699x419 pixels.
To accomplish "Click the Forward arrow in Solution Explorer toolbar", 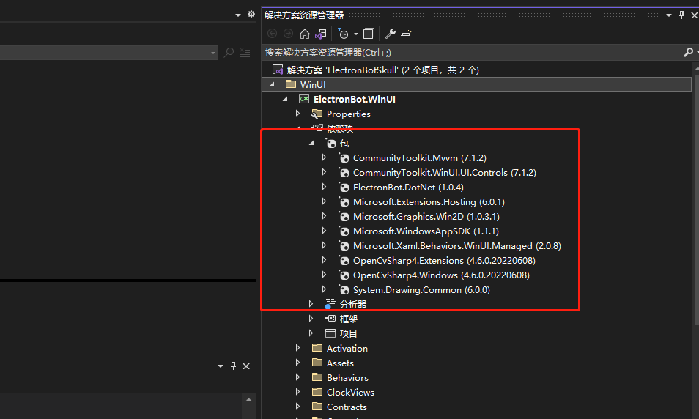I will (289, 34).
